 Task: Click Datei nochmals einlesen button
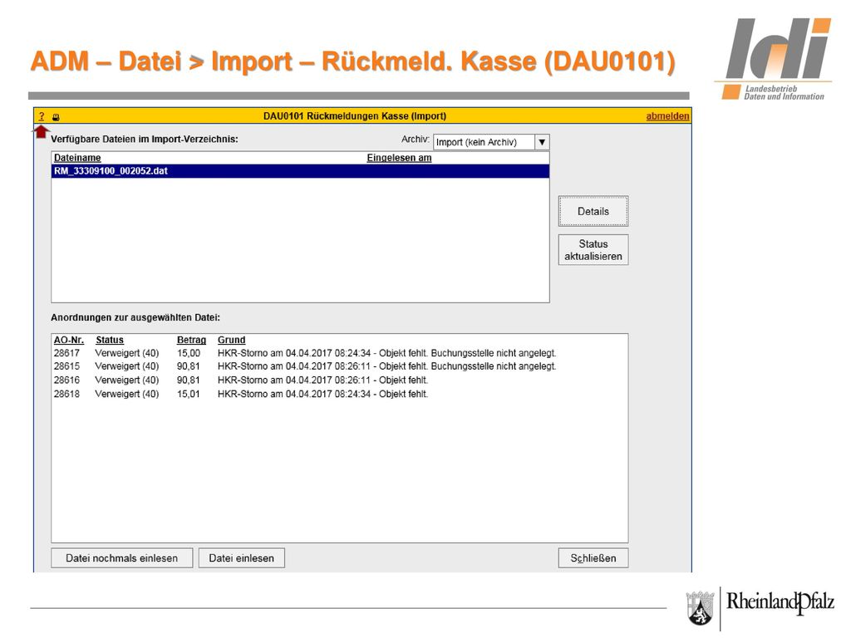pos(122,558)
